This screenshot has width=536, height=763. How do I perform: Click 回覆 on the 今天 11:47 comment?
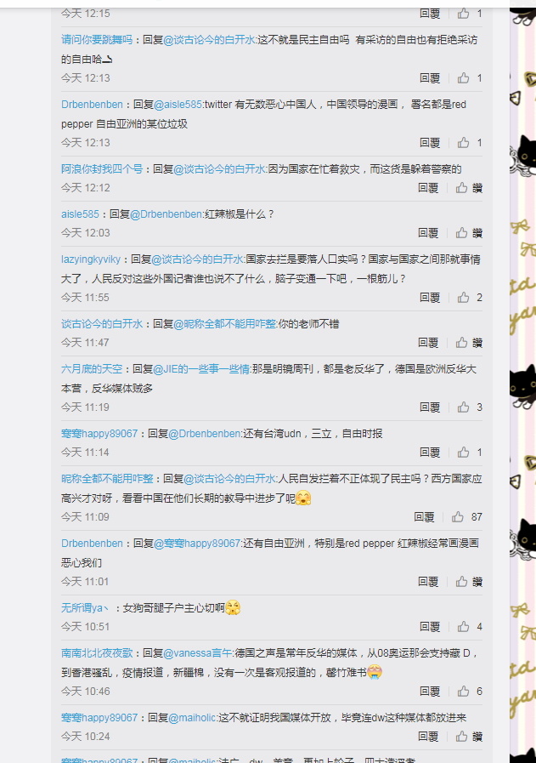(x=428, y=343)
